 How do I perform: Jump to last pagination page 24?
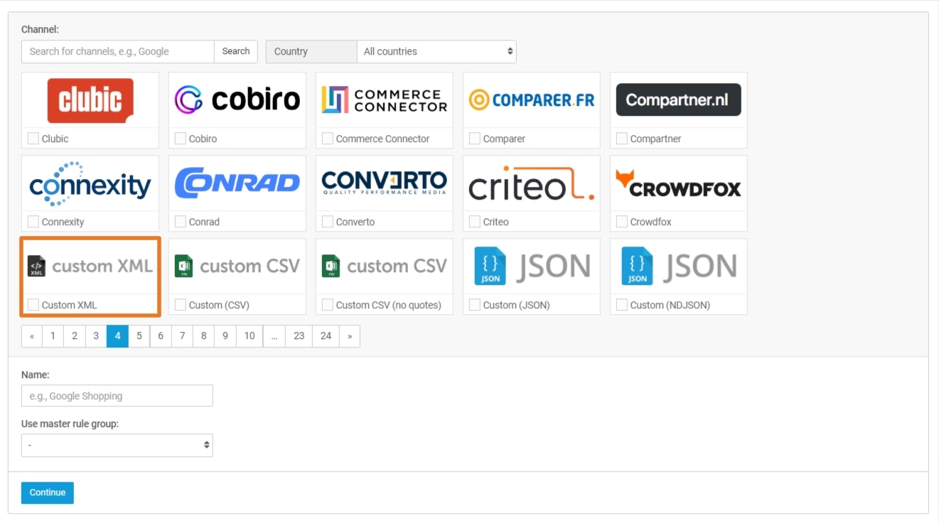[x=326, y=336]
